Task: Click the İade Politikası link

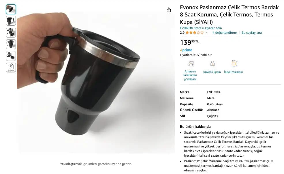Action: pyautogui.click(x=233, y=72)
